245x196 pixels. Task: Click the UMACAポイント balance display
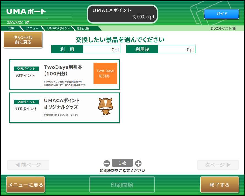122,14
